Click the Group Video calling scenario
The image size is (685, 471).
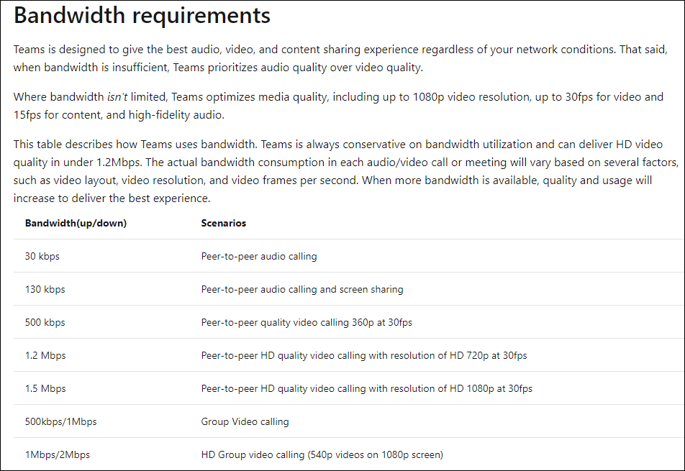pyautogui.click(x=245, y=421)
